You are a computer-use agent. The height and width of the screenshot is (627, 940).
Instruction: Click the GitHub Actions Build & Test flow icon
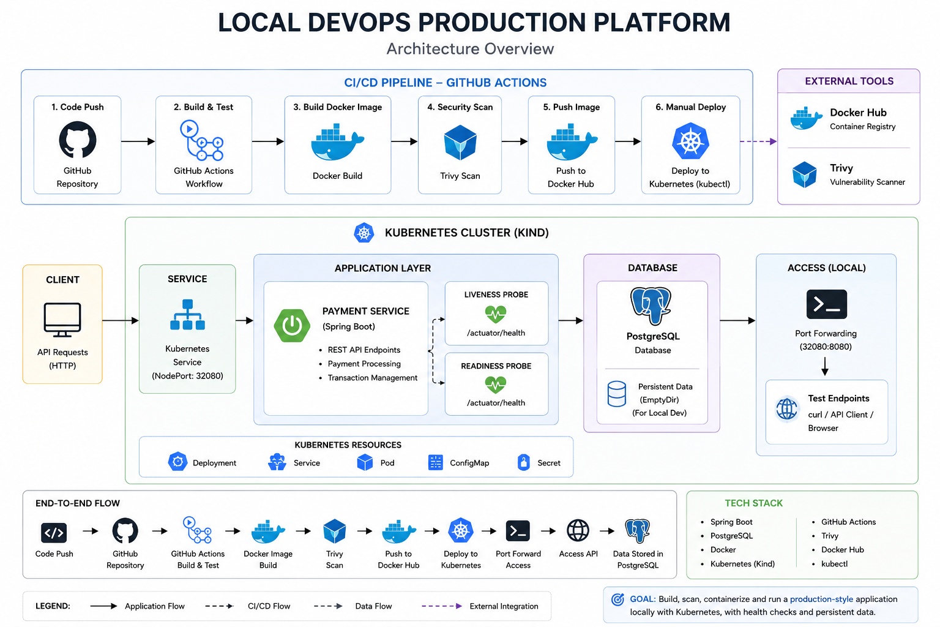pos(198,530)
